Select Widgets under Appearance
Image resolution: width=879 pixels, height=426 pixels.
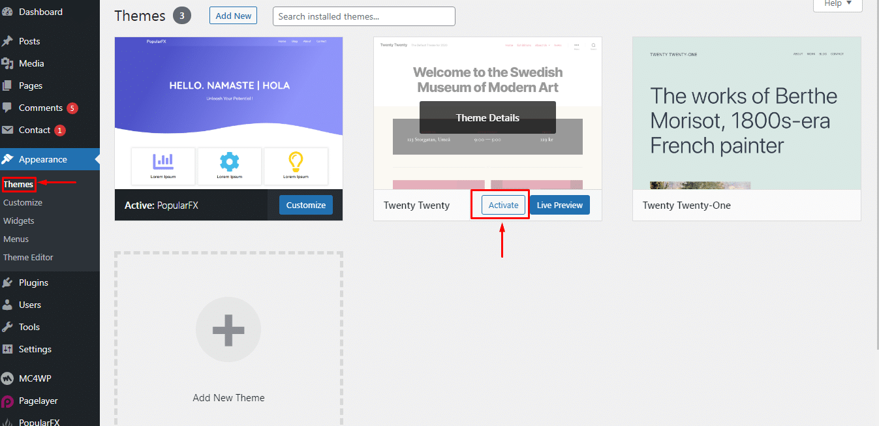coord(19,221)
